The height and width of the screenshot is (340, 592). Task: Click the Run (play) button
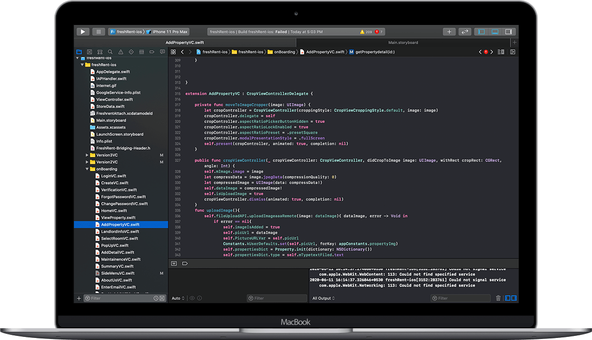[x=83, y=32]
